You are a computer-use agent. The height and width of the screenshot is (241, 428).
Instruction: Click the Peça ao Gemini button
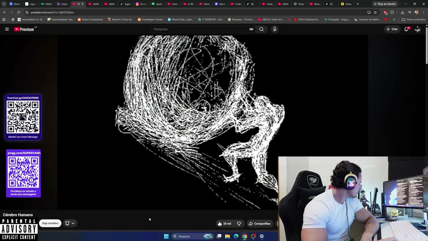(x=385, y=4)
